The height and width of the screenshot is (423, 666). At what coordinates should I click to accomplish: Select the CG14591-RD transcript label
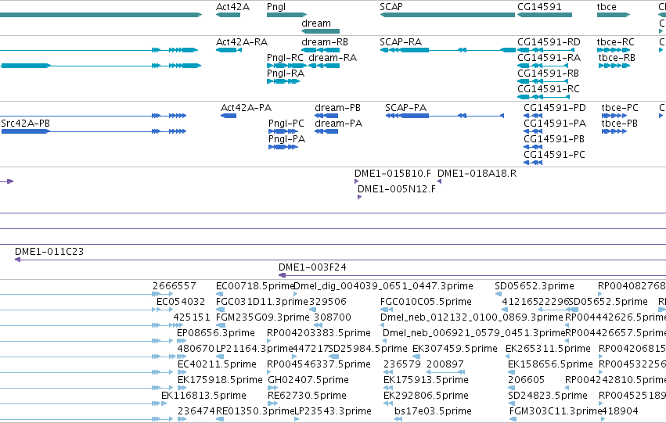click(549, 42)
